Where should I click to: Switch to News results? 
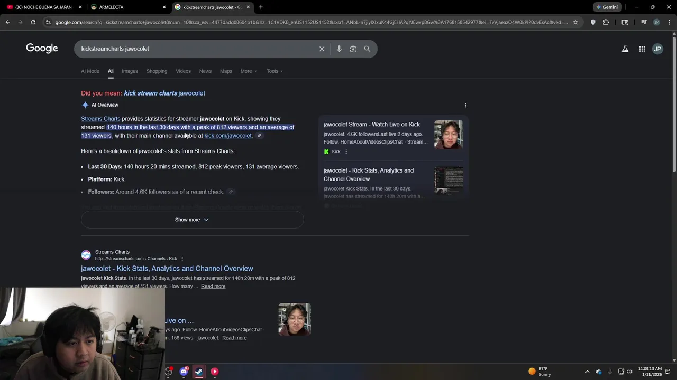[x=205, y=71]
